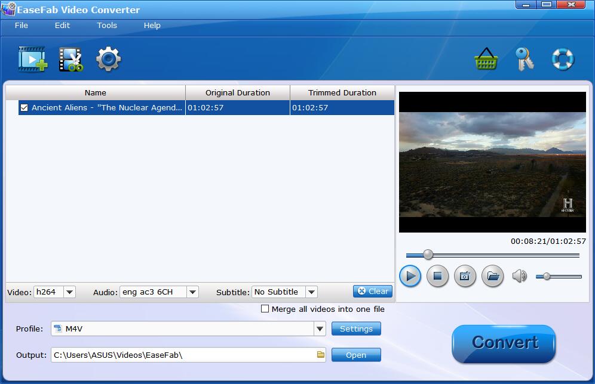
Task: Click the big Convert button
Action: pyautogui.click(x=504, y=343)
